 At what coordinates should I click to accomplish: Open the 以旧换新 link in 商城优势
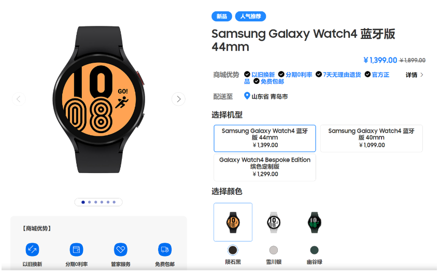pyautogui.click(x=263, y=75)
